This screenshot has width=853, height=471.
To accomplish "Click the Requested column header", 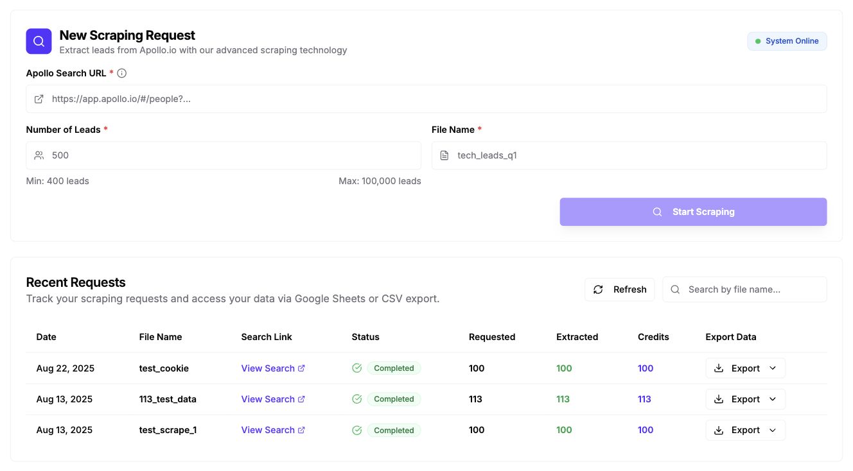I will coord(492,337).
